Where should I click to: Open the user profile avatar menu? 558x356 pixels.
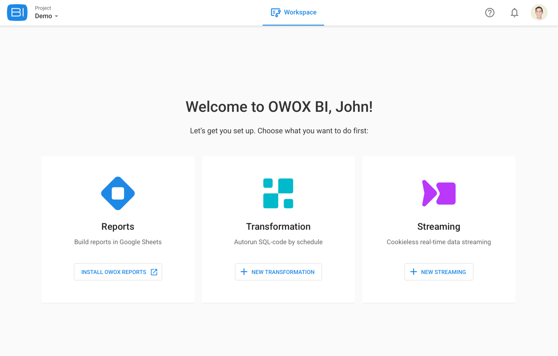pos(539,13)
